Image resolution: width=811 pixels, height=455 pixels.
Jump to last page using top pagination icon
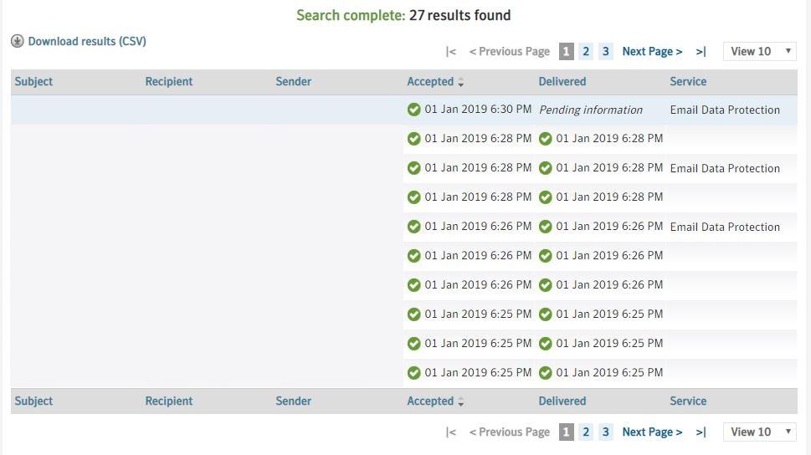tap(701, 52)
